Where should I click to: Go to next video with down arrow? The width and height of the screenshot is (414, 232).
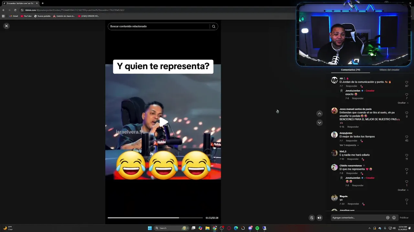click(320, 122)
